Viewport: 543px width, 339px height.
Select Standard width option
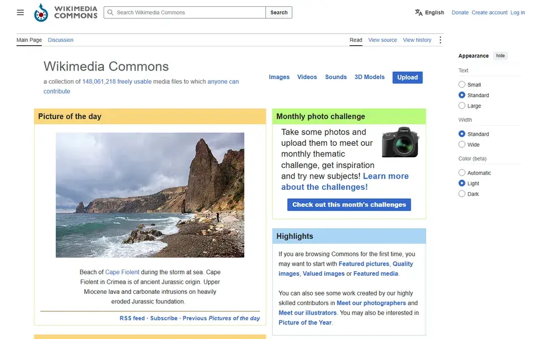462,134
